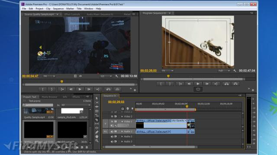This screenshot has width=277, height=155.
Task: Click Drag Audio Only waveform icon
Action: click(81, 76)
